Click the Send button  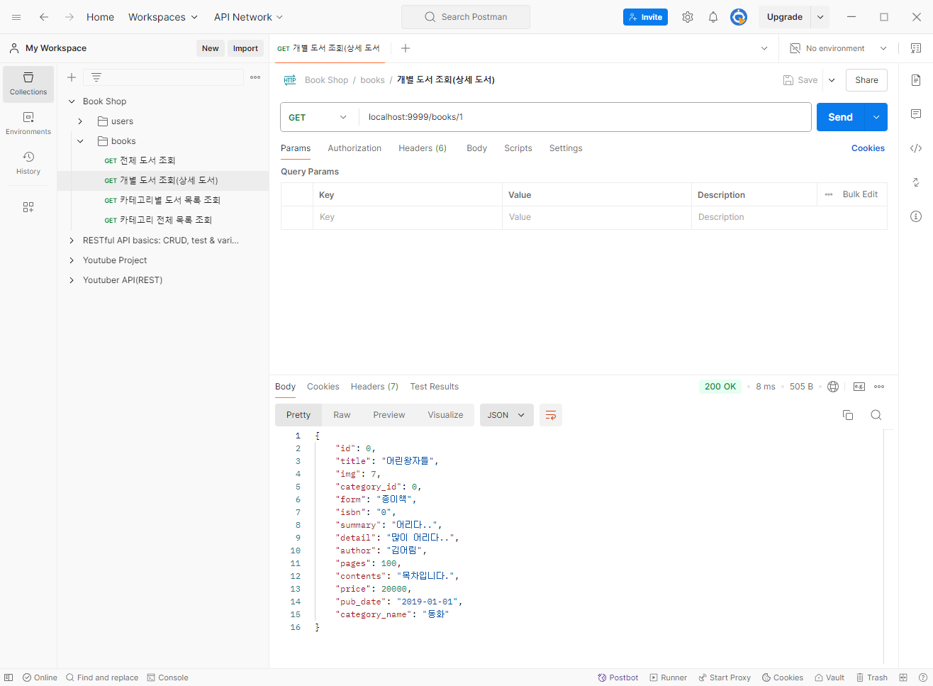pos(841,117)
